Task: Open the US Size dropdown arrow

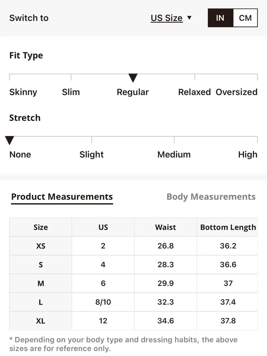Action: pos(189,18)
